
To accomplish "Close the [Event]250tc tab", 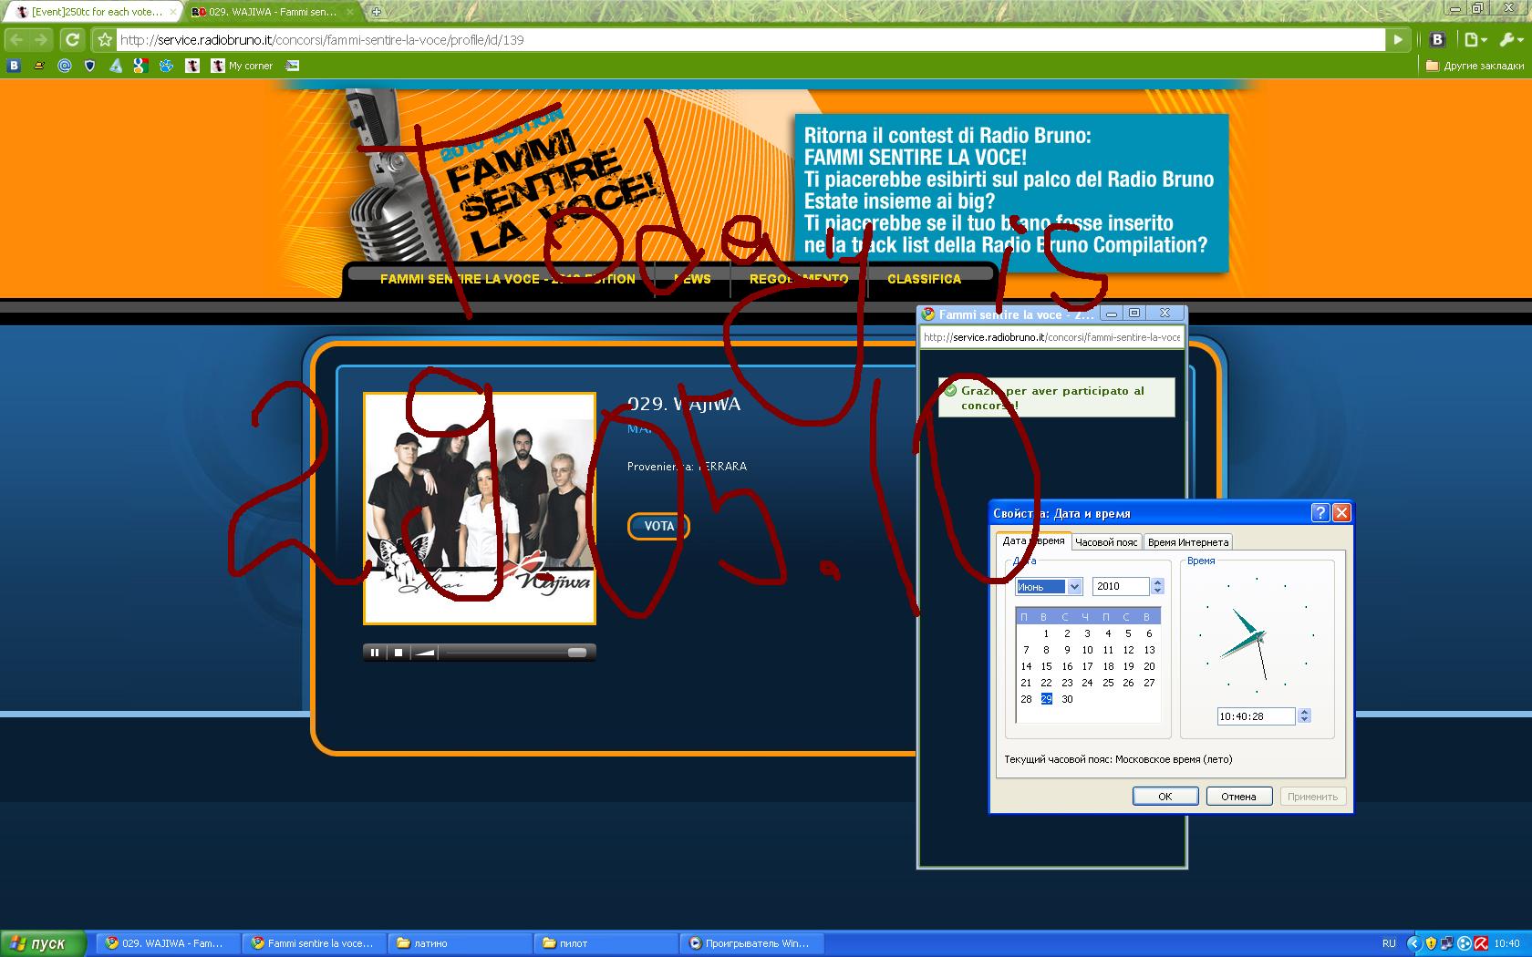I will click(173, 12).
